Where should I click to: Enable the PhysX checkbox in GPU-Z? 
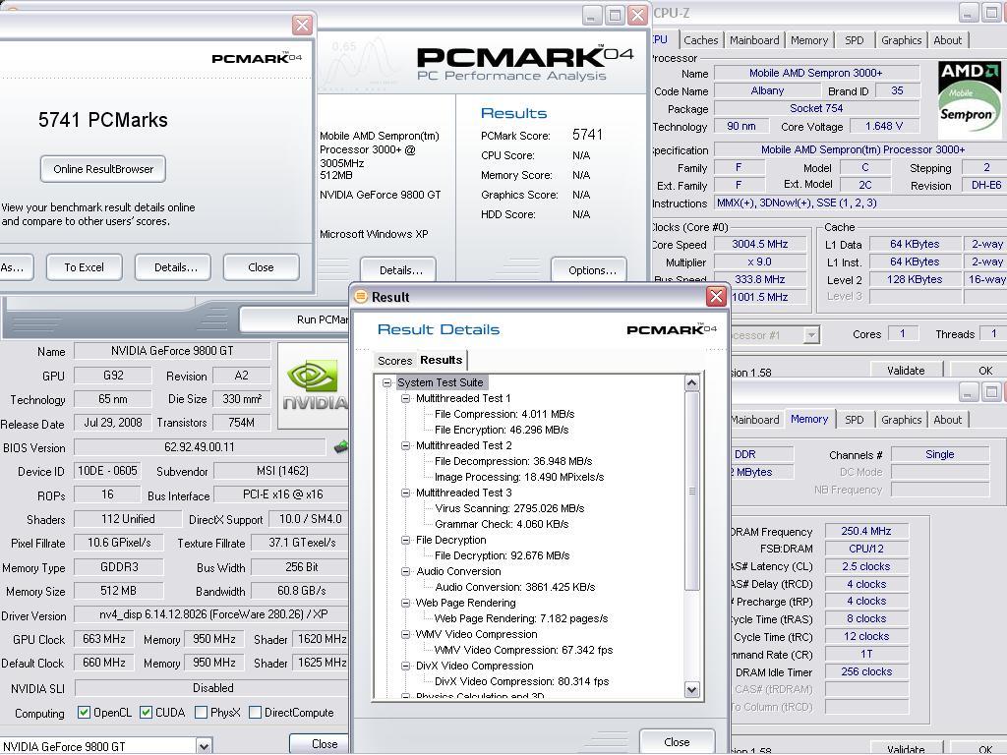pyautogui.click(x=201, y=712)
